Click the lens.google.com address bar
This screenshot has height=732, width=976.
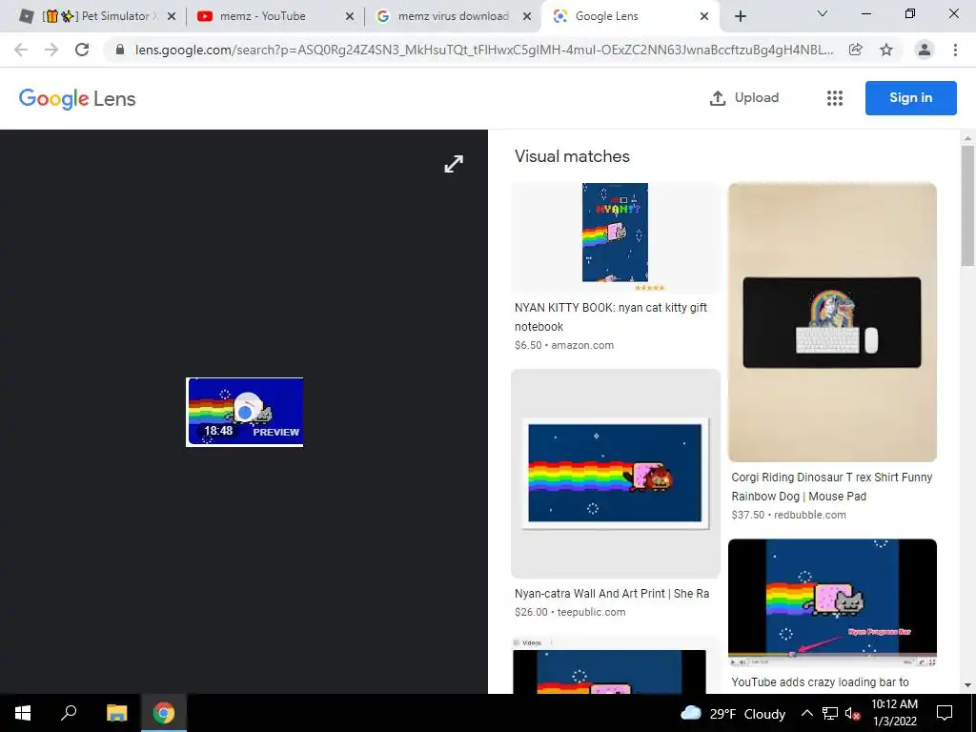click(483, 50)
